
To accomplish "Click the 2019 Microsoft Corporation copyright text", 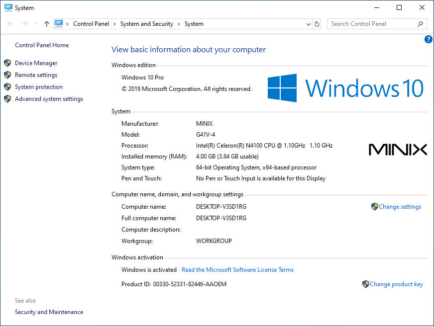I will tap(187, 89).
